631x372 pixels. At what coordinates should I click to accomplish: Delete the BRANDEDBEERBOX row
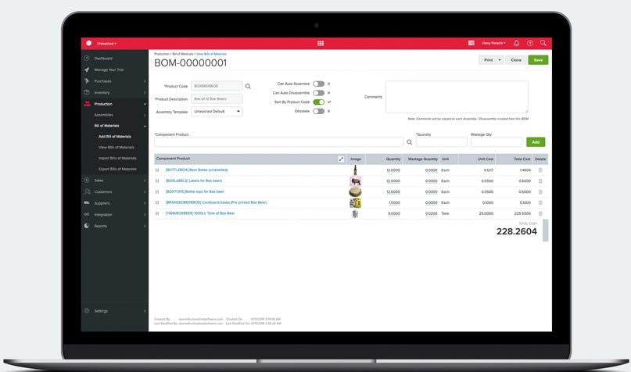pyautogui.click(x=540, y=202)
